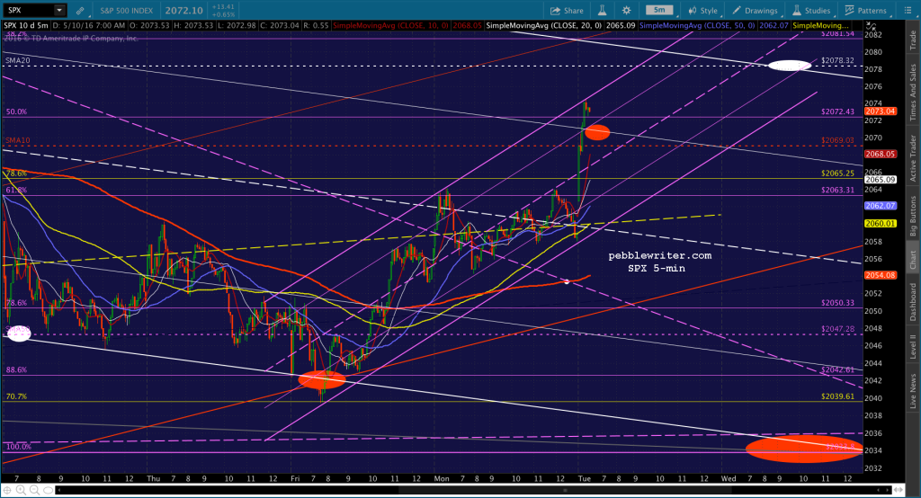Open the Edit studies flask icon

[602, 11]
